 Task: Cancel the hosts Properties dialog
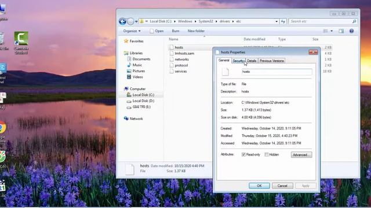pyautogui.click(x=282, y=186)
